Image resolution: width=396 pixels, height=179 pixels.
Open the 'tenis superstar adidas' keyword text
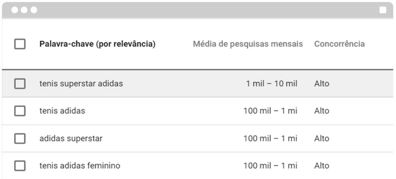81,84
